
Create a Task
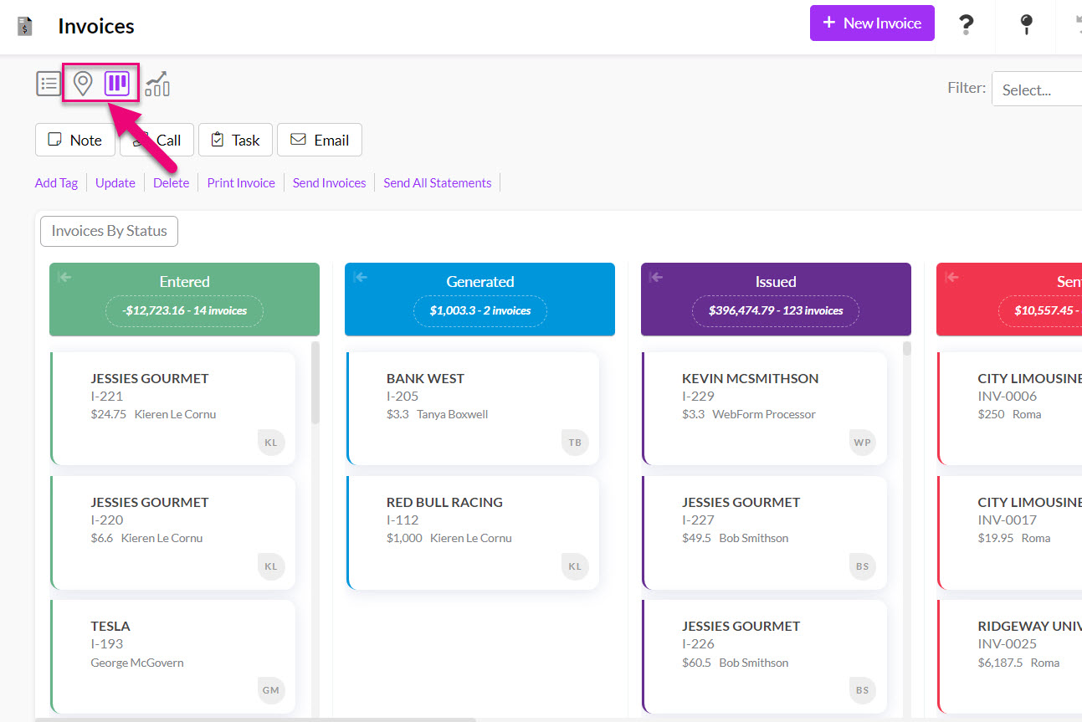tap(235, 140)
